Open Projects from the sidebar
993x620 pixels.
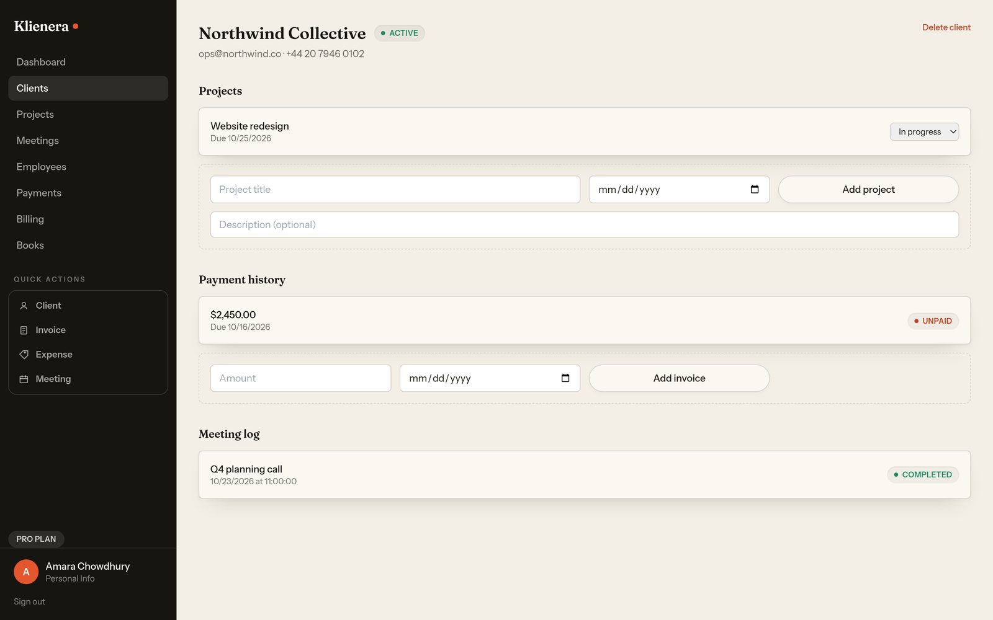tap(88, 114)
